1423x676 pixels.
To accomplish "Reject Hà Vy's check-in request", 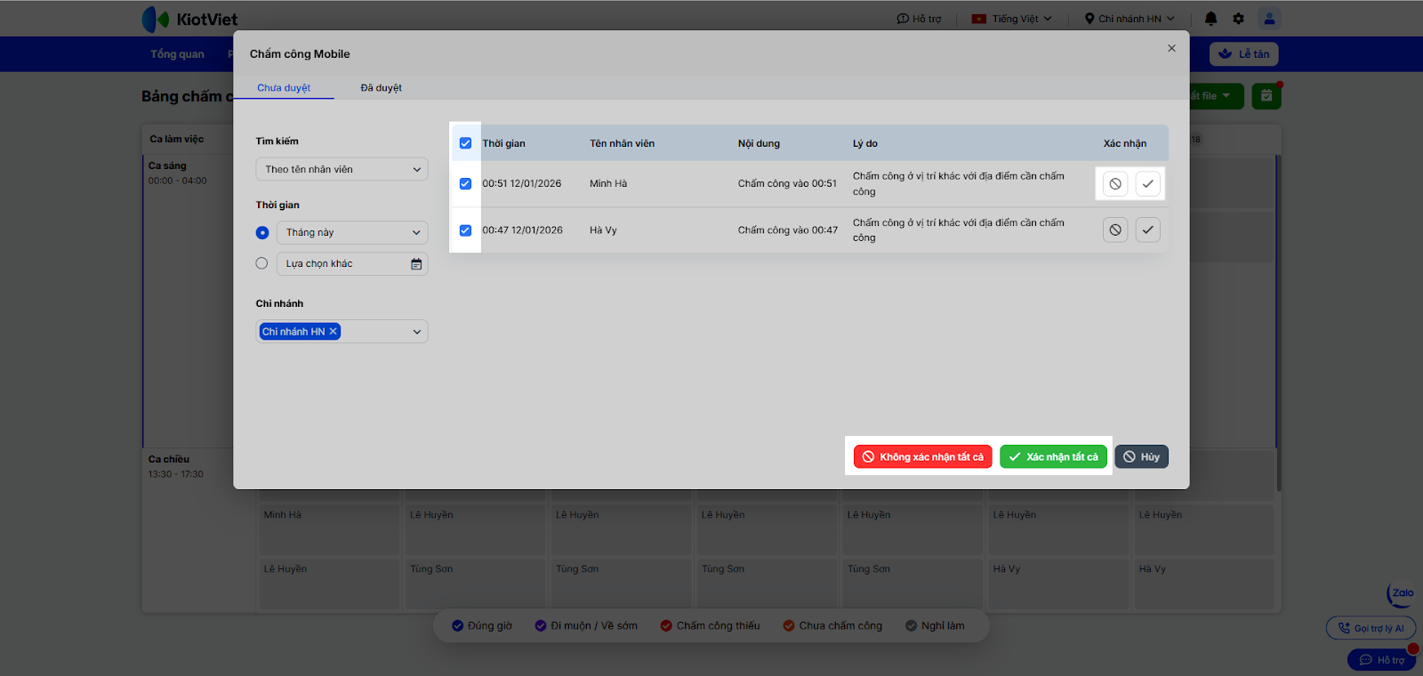I will tap(1115, 230).
